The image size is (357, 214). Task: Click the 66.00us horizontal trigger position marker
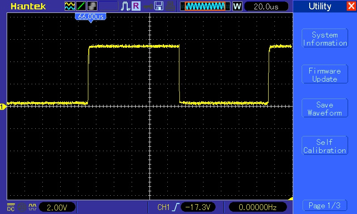pos(91,16)
